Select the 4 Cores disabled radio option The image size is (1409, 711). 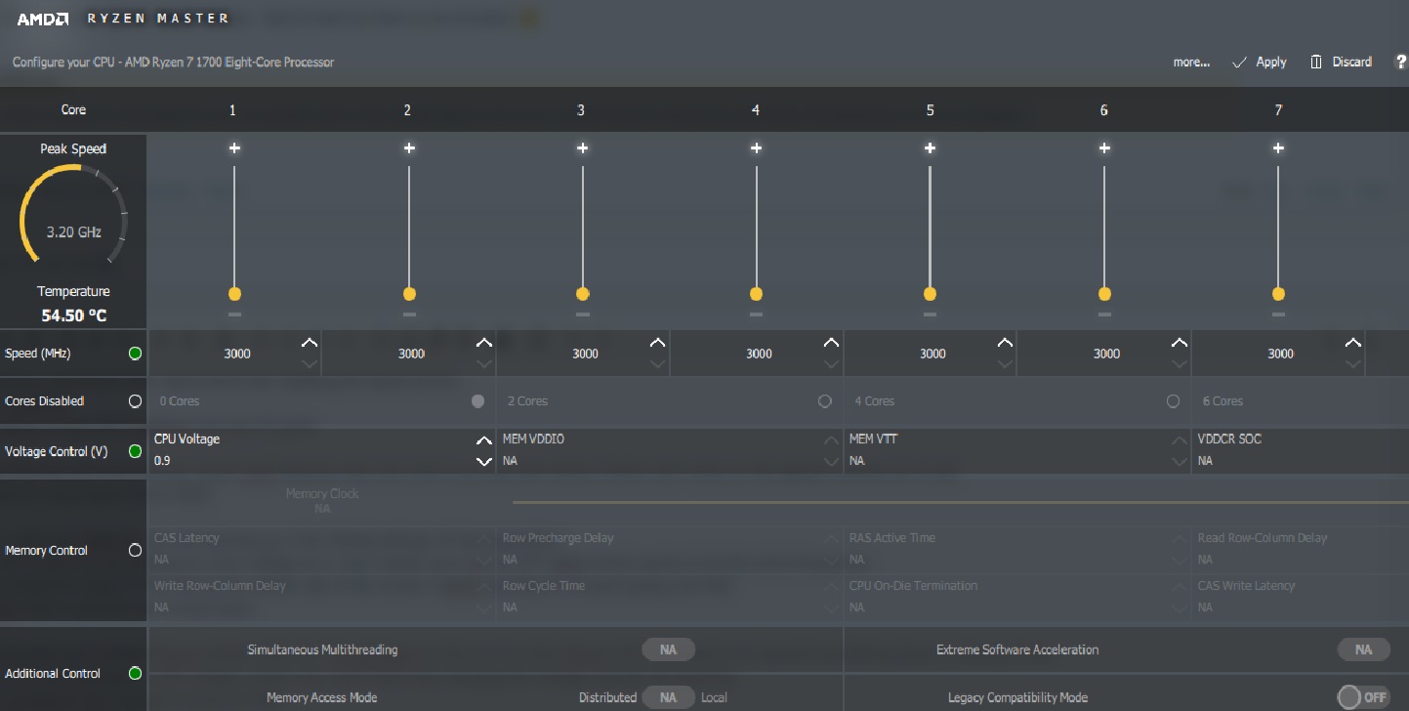pos(1173,400)
